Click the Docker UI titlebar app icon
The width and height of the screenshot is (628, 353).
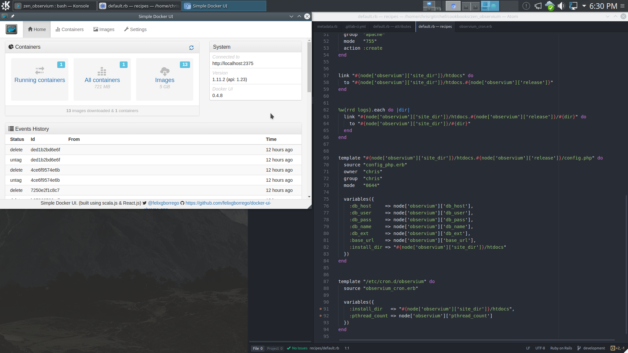point(4,16)
